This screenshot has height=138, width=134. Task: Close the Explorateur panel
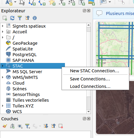pos(89,11)
